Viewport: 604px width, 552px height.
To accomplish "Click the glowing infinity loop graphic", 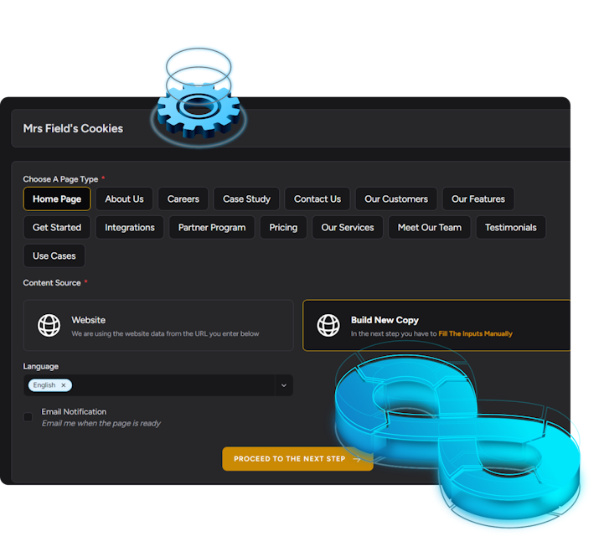I will (457, 436).
